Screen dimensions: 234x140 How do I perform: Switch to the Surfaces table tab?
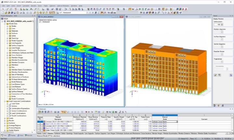click(x=57, y=133)
